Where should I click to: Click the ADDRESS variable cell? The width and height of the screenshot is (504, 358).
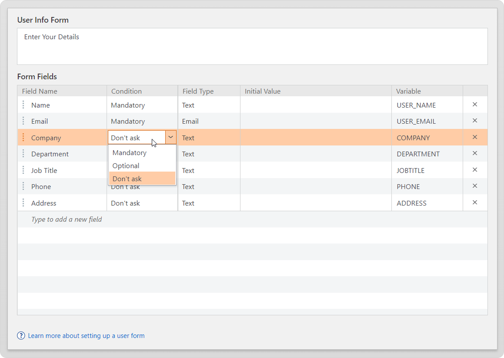tap(427, 203)
